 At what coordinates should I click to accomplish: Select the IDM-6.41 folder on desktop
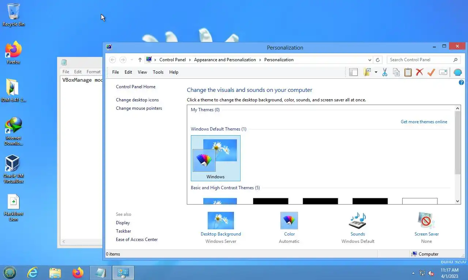click(x=14, y=90)
